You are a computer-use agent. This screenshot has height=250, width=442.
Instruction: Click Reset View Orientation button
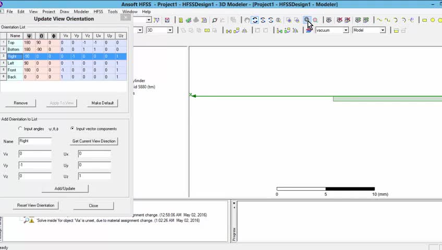pos(36,206)
